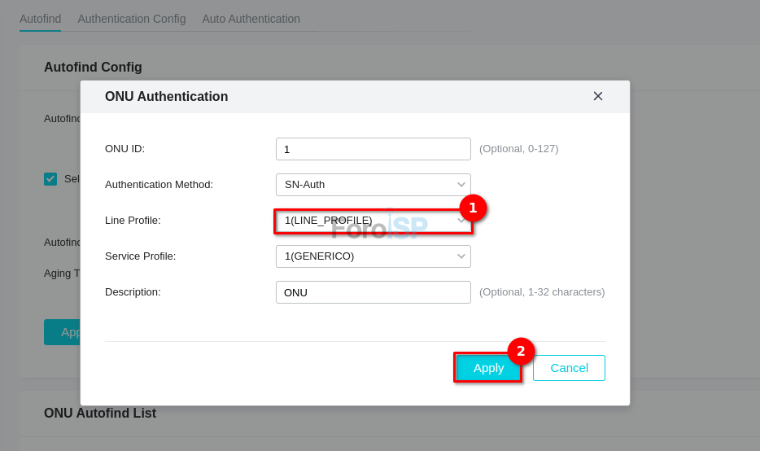Go to the Auto Authentication tab
Screen dimensions: 760x451
coord(251,19)
